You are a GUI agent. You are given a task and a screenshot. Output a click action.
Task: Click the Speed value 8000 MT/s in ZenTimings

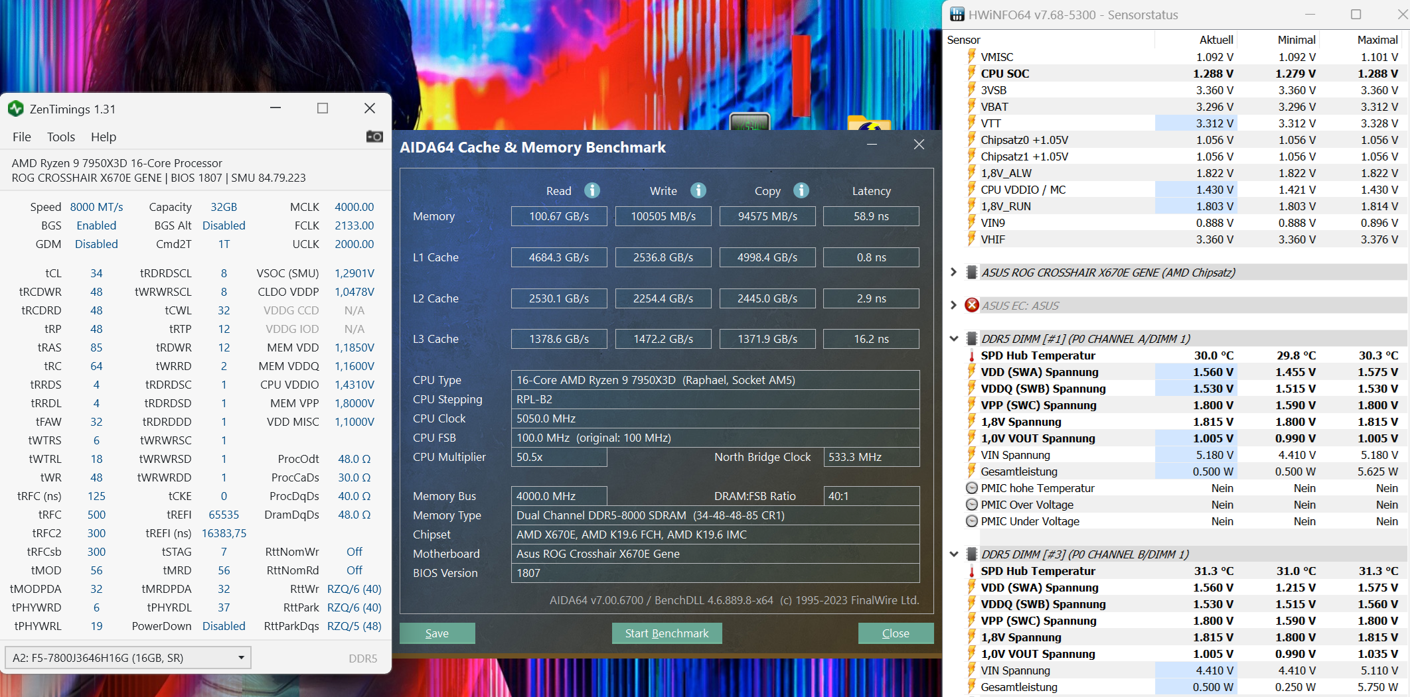click(96, 207)
